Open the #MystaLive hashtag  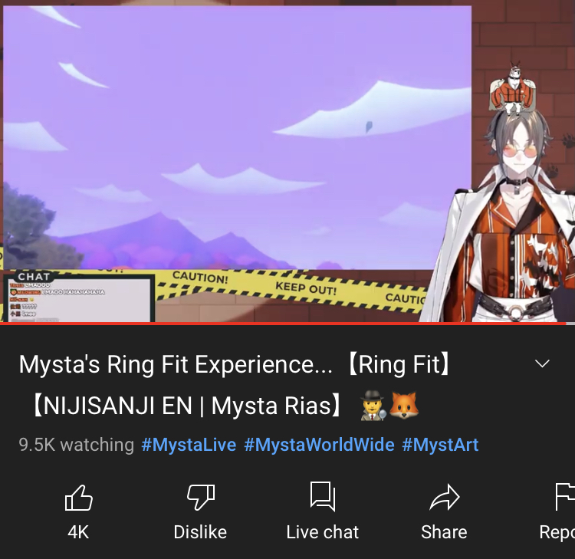pos(189,445)
